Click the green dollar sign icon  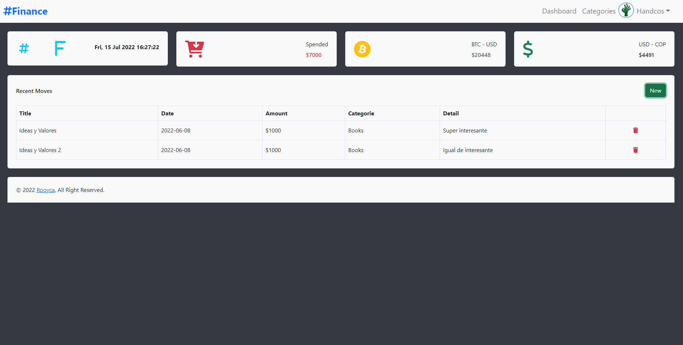528,49
